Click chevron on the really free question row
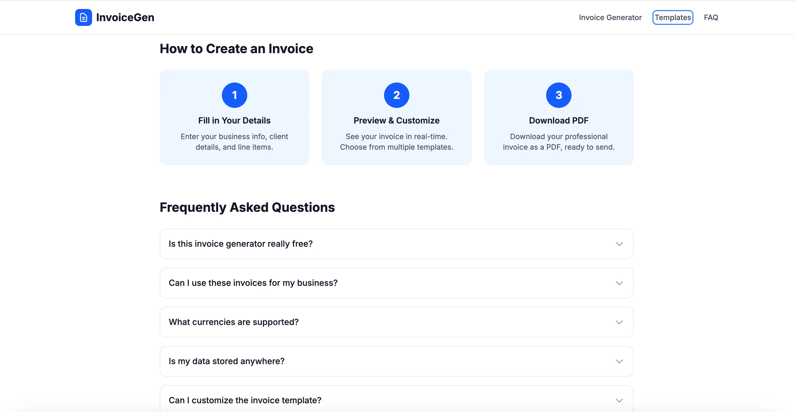795x412 pixels. point(619,244)
